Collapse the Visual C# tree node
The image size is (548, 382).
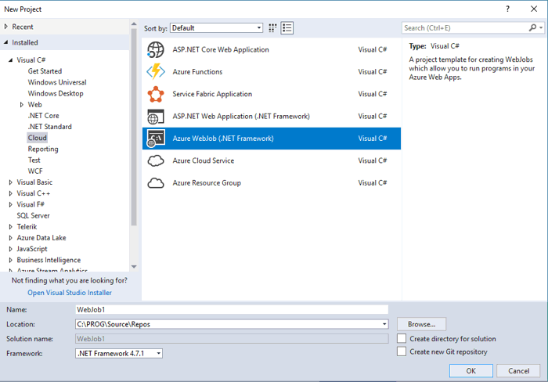coord(11,60)
